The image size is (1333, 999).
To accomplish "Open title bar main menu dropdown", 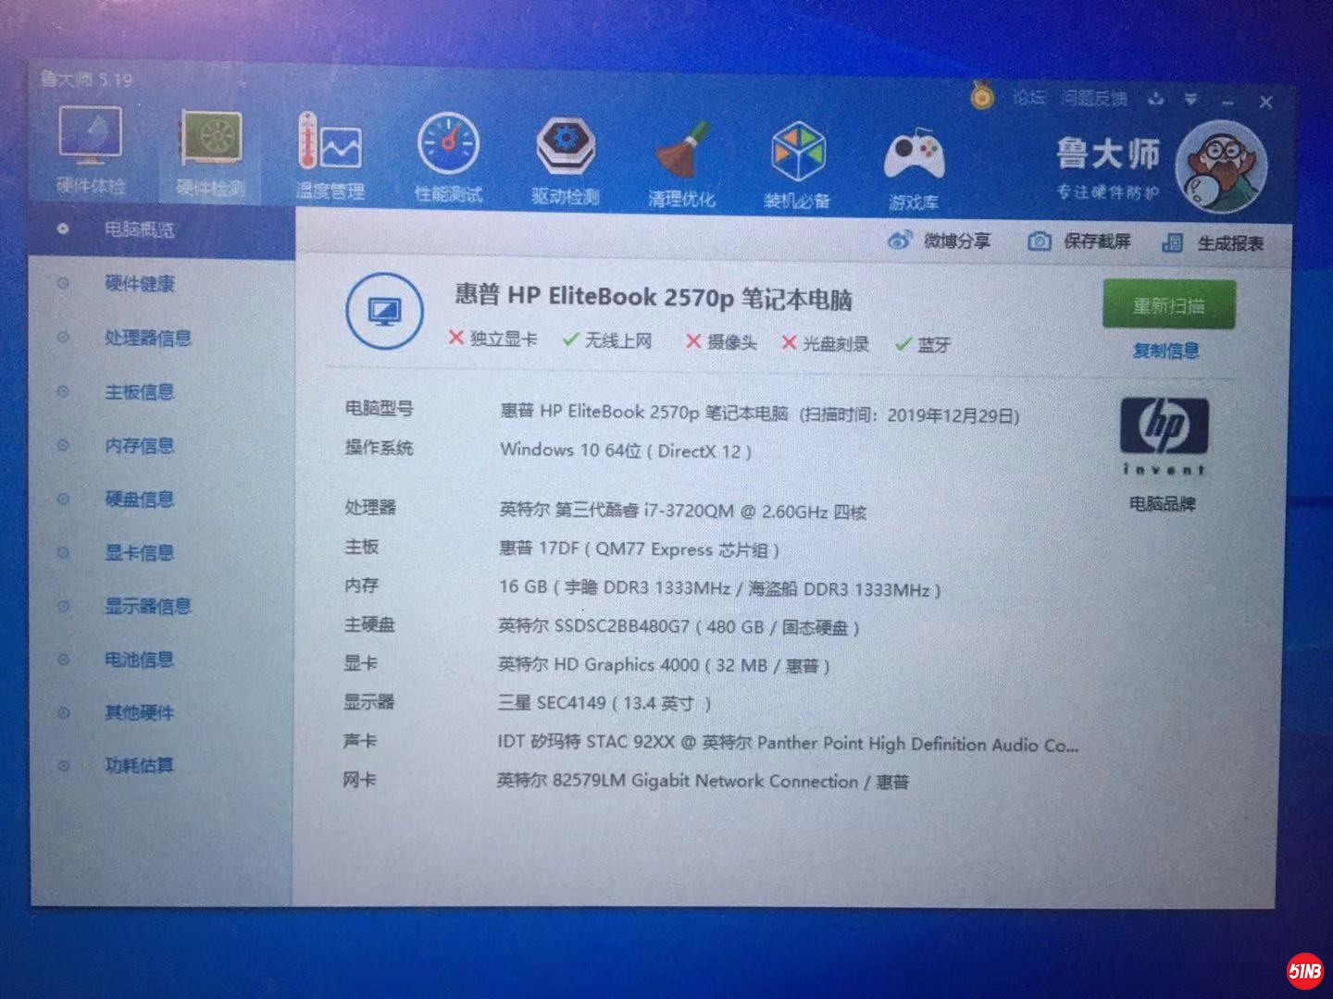I will point(1190,99).
